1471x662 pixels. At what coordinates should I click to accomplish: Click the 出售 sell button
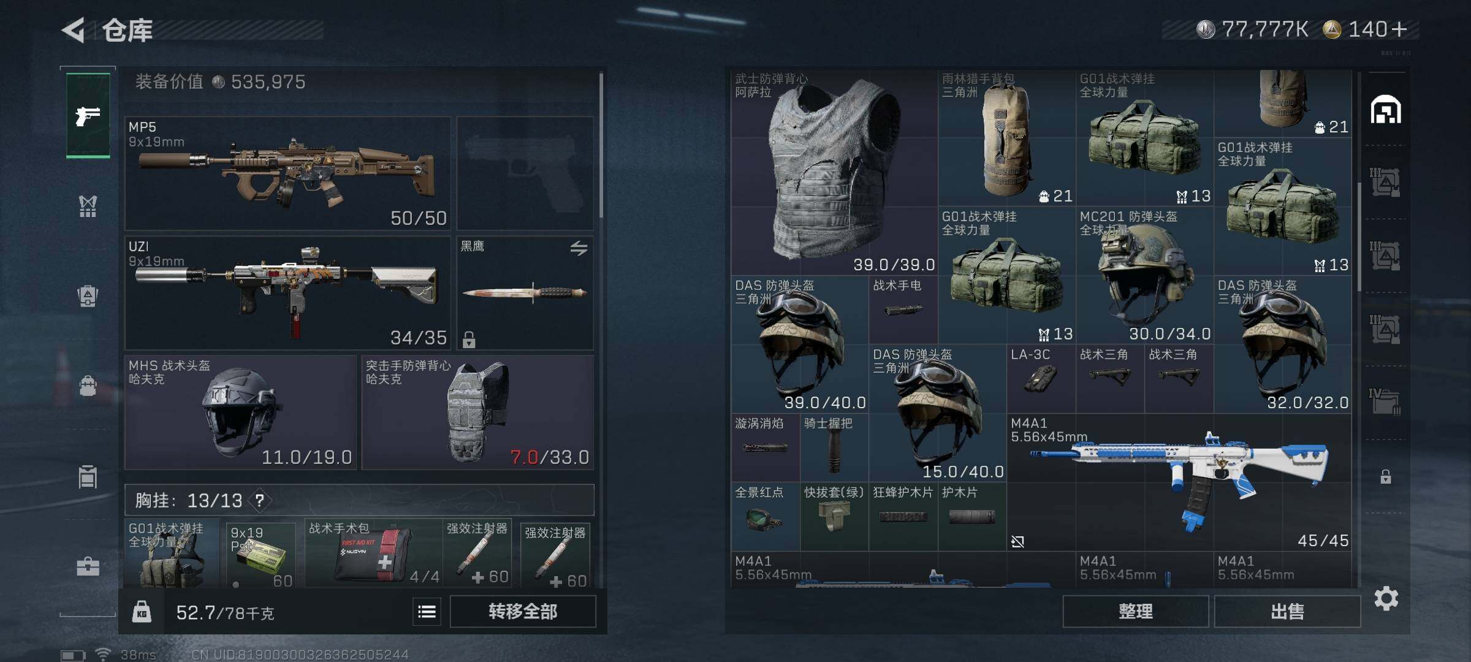1287,611
